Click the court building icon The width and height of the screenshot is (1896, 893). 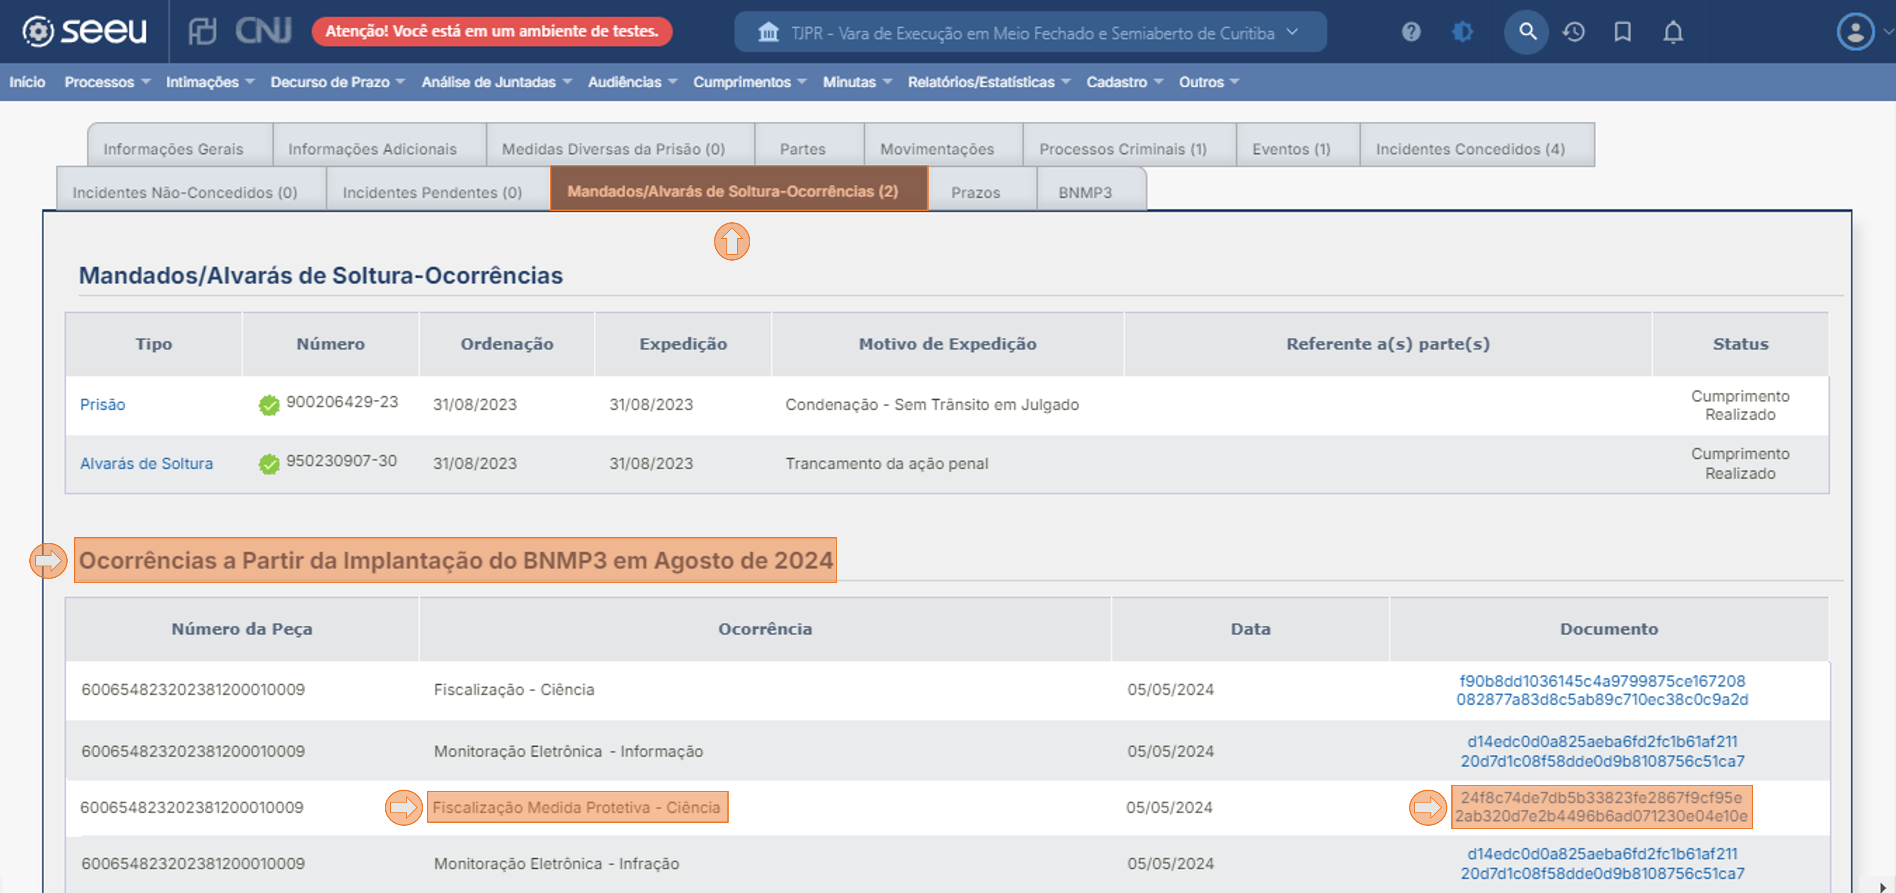pos(768,32)
